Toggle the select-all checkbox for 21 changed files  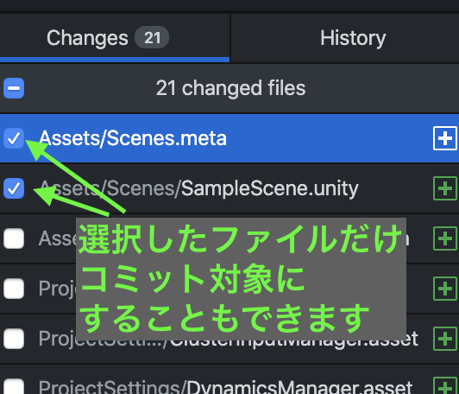point(14,88)
